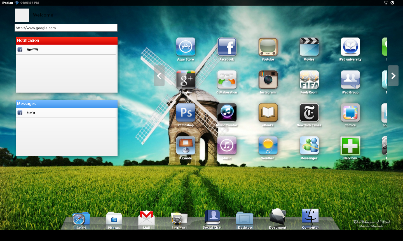403x241 pixels.
Task: Click the URL address field
Action: click(66, 28)
